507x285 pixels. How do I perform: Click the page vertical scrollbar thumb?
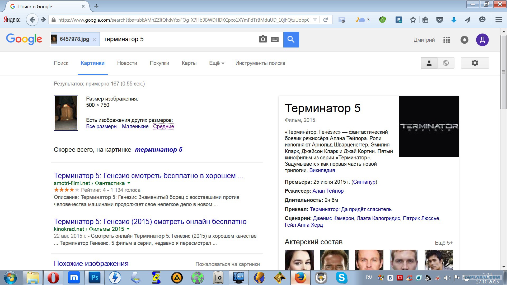click(x=504, y=72)
